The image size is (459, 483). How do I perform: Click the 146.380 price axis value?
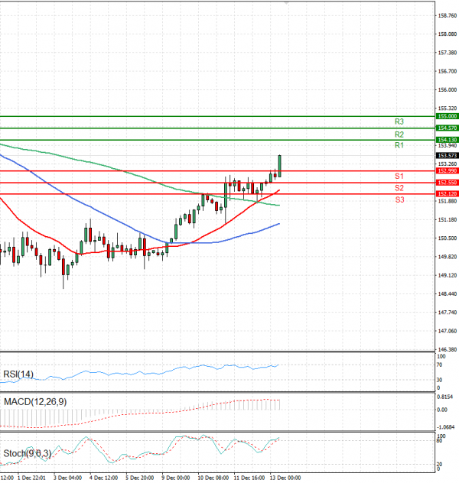[x=448, y=349]
